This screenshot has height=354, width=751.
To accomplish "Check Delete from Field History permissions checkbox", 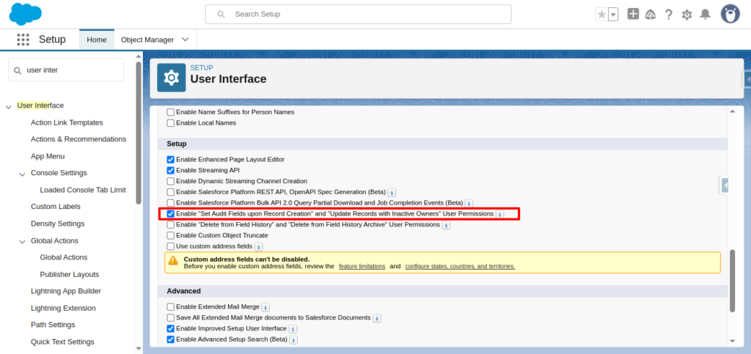I will 170,224.
